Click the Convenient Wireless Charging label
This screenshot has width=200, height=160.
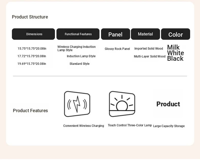tap(84, 126)
